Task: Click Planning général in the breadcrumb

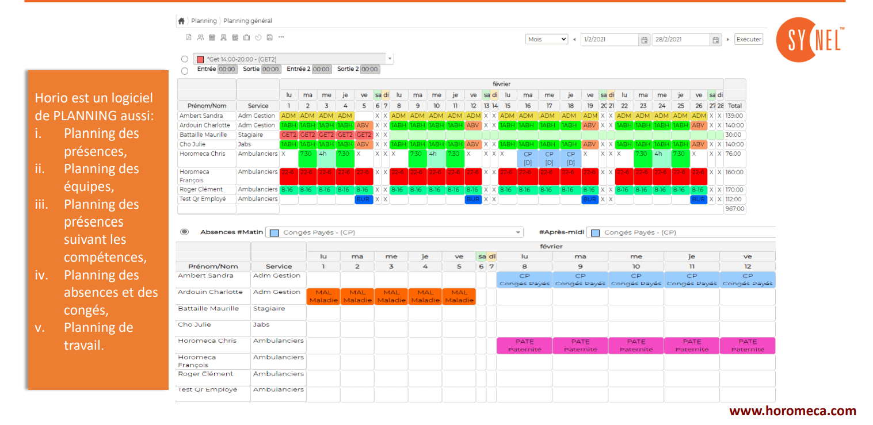Action: (247, 21)
